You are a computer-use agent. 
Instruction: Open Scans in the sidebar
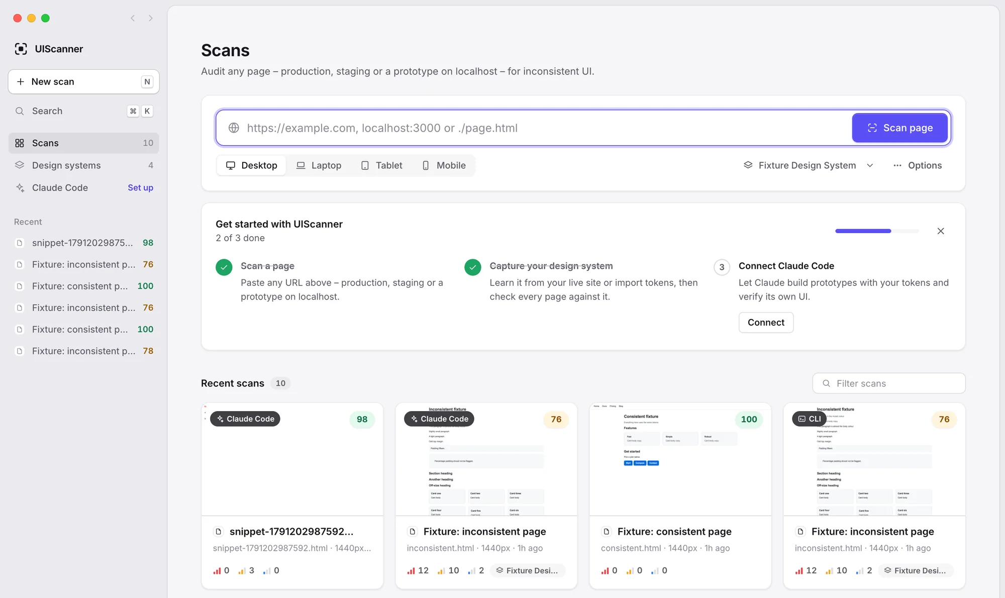[83, 143]
